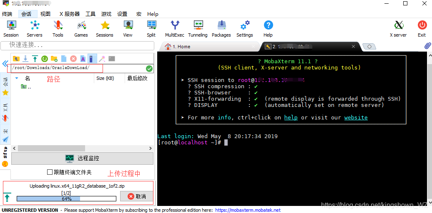Click the 远程监控 button
Screen dimensions: 432x213
82,159
